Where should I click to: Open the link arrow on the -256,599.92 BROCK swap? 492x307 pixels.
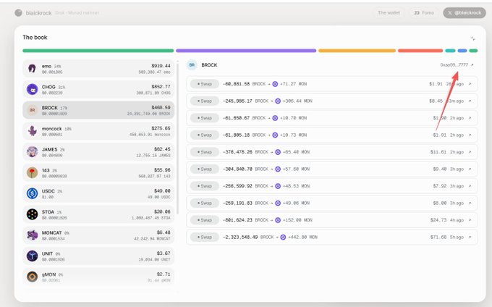pyautogui.click(x=470, y=186)
